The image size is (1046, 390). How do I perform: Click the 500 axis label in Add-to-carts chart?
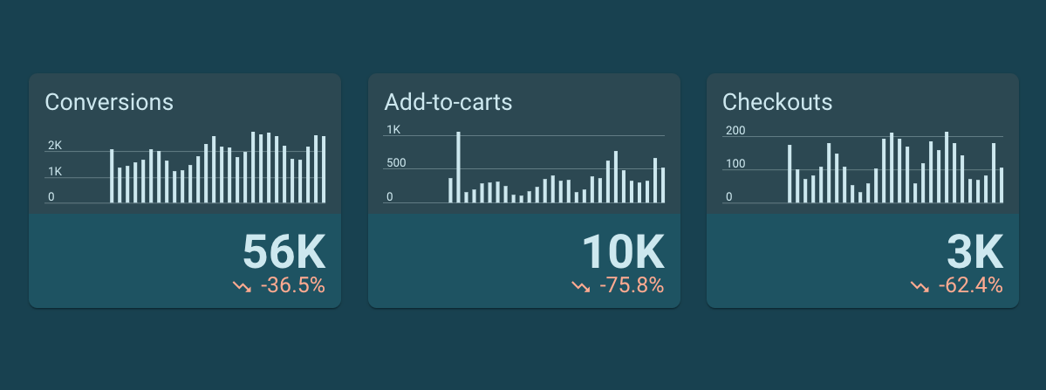tap(395, 163)
